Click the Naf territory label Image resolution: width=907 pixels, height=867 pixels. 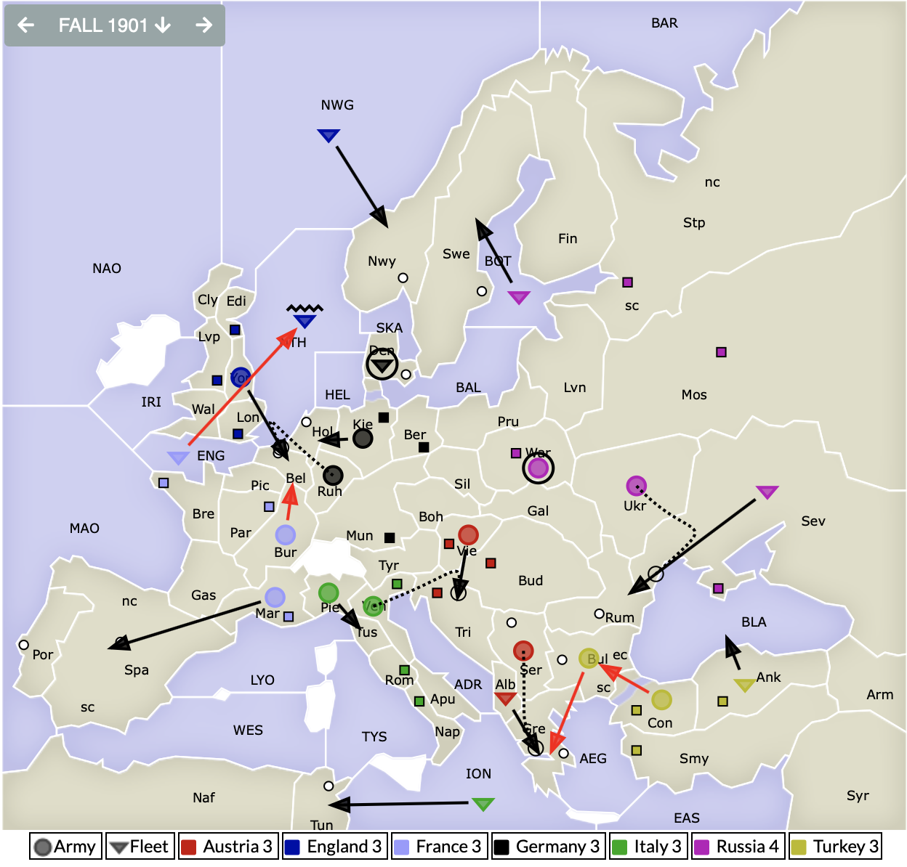click(203, 798)
